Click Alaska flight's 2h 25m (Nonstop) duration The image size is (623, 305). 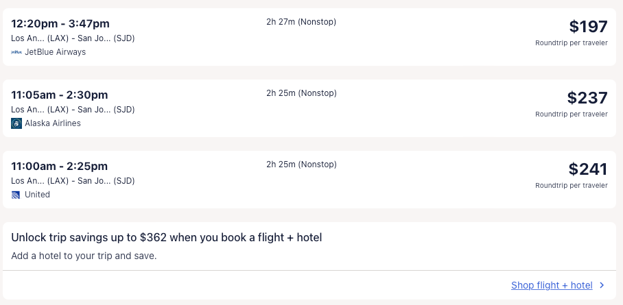tap(301, 93)
